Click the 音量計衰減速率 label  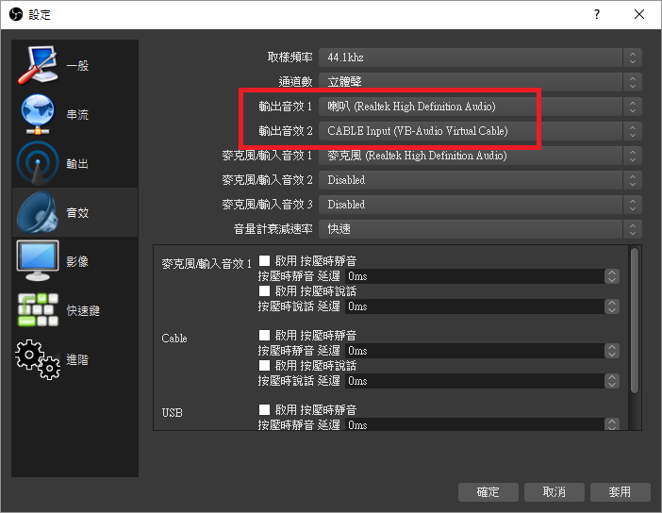273,229
